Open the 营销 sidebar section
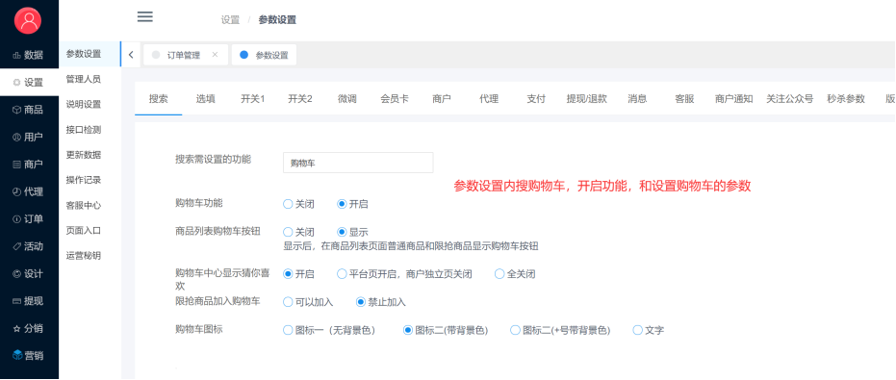 click(x=29, y=356)
